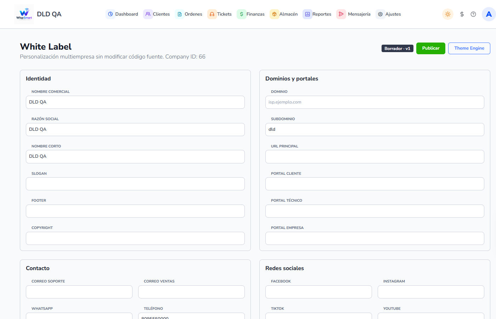
Task: Select the Nombre Corto input
Action: (135, 156)
